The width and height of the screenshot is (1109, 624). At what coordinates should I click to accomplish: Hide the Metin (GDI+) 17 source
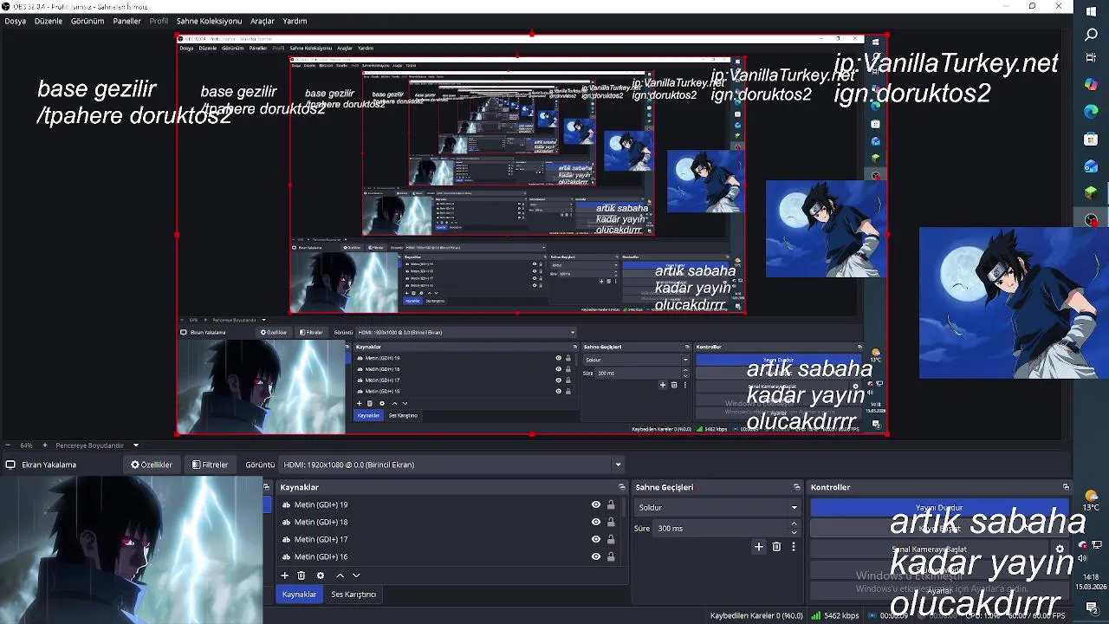(595, 539)
